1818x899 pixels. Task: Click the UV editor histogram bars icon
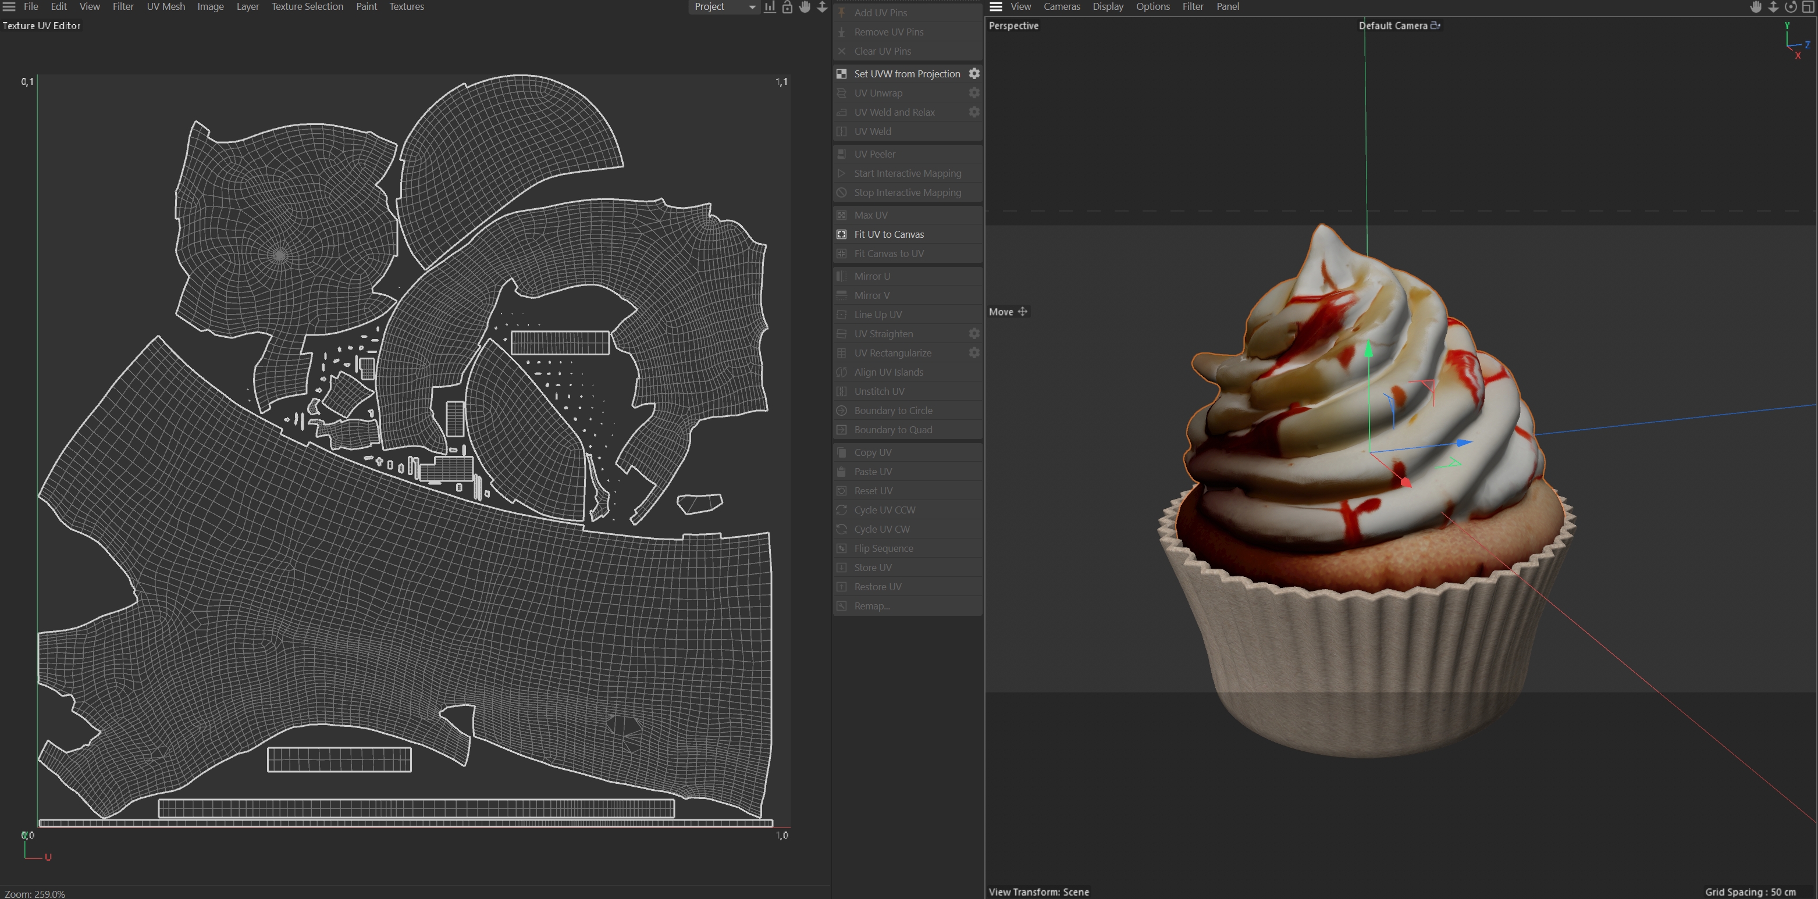click(x=769, y=7)
